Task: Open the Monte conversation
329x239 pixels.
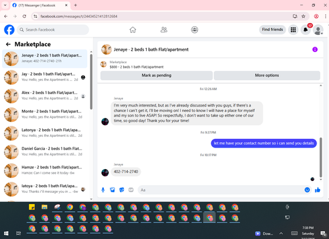Action: click(x=45, y=115)
